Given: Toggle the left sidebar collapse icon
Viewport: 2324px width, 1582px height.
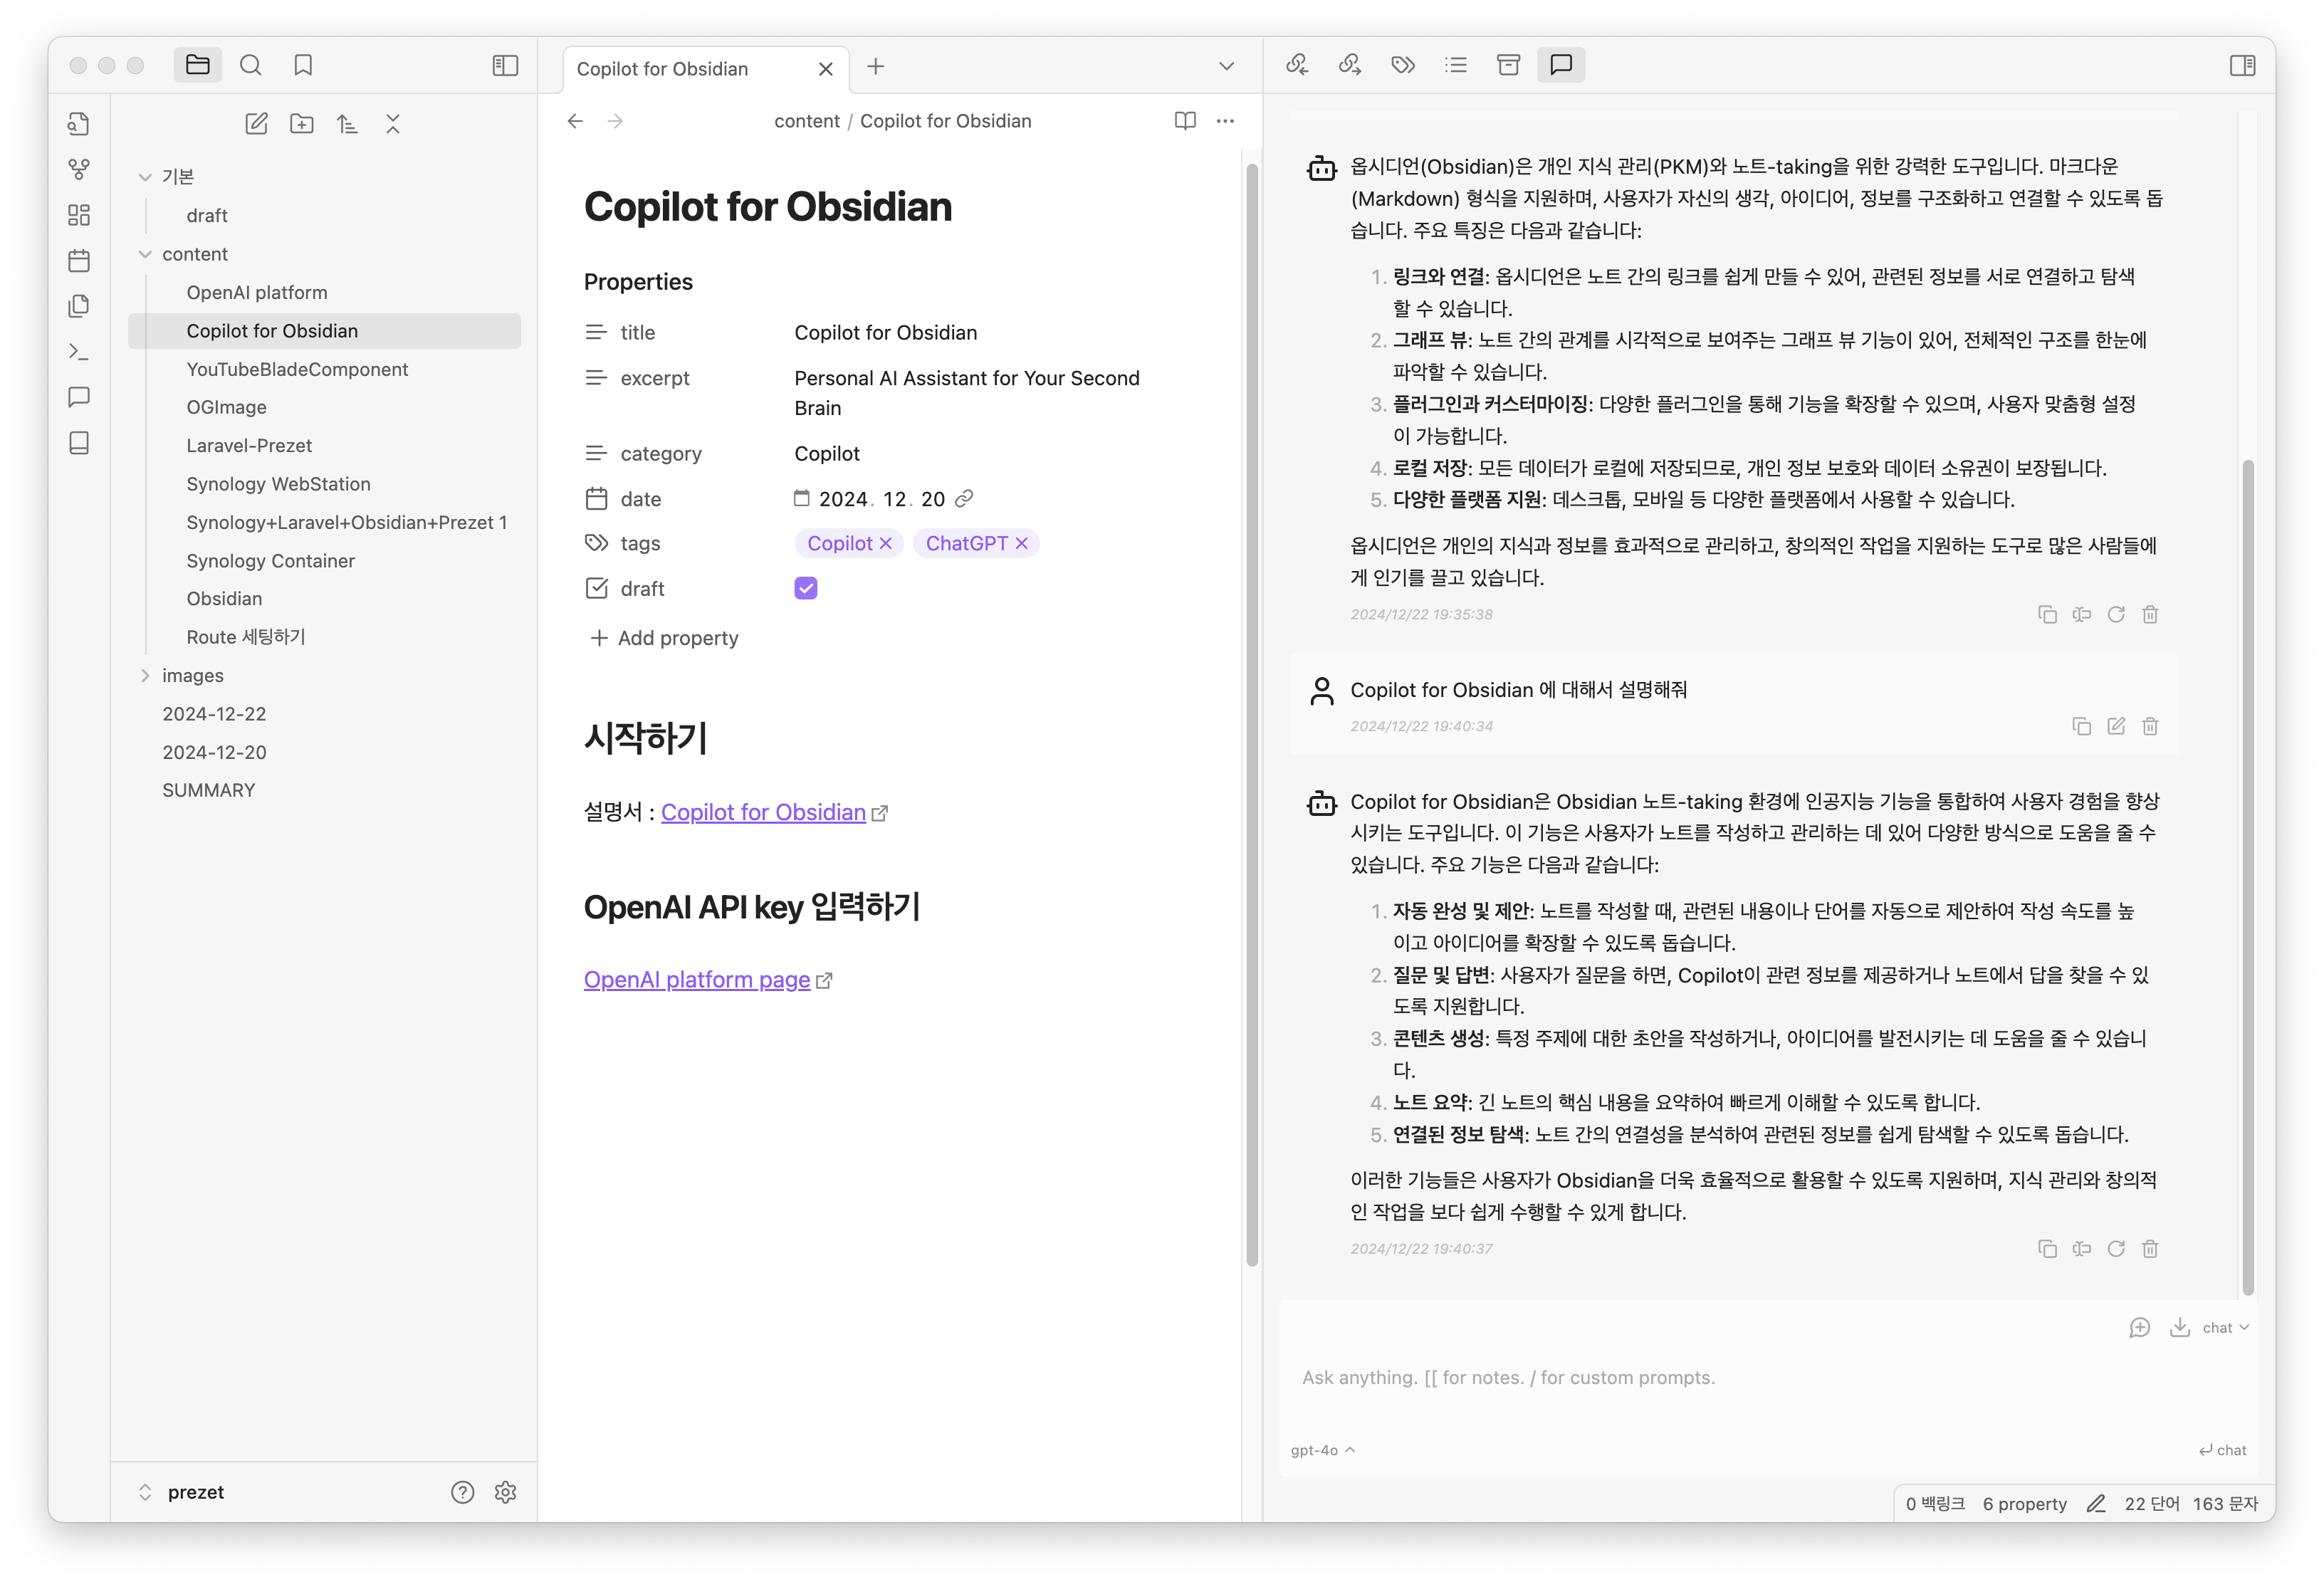Looking at the screenshot, I should 505,65.
